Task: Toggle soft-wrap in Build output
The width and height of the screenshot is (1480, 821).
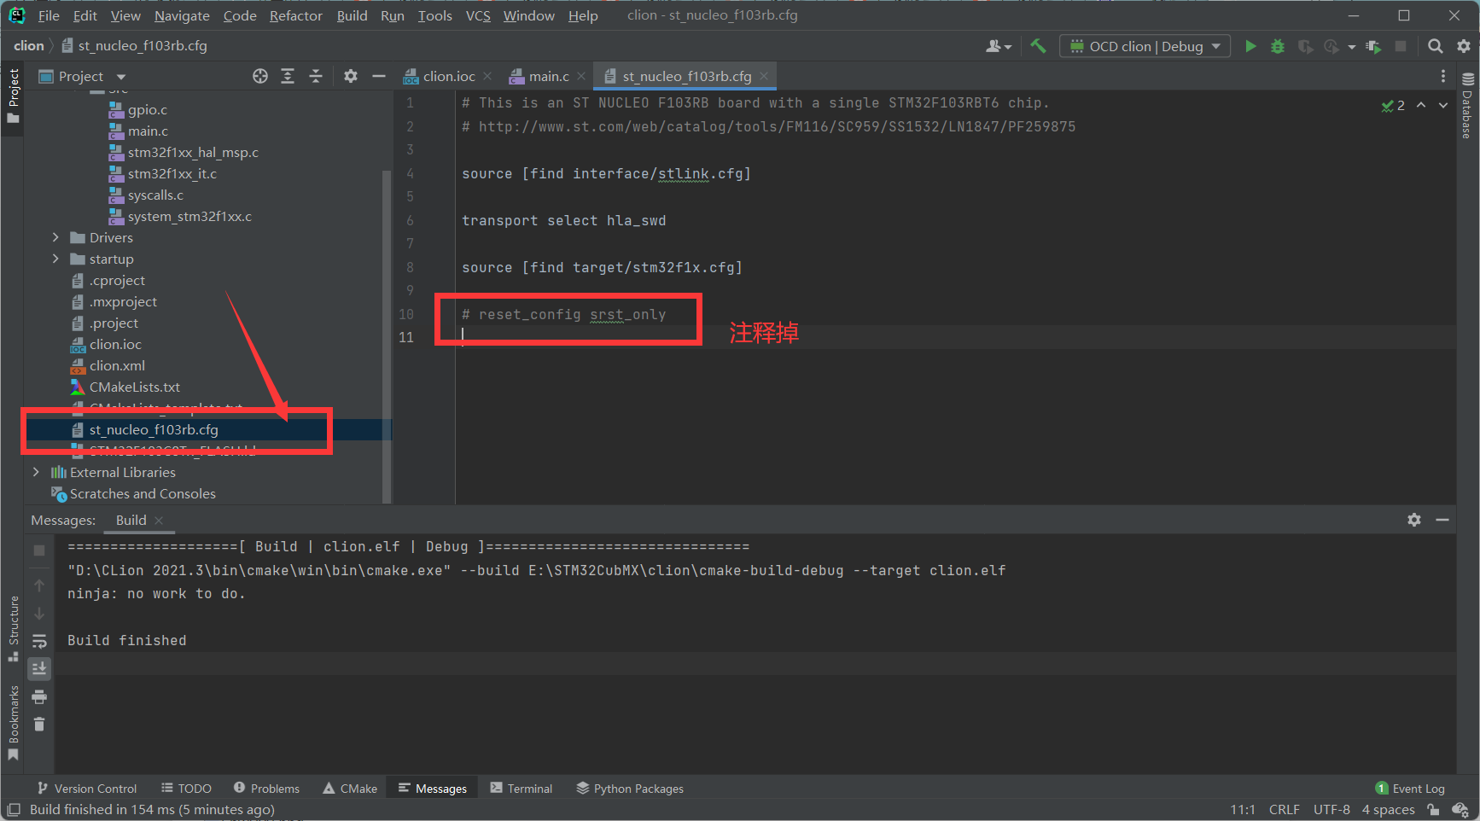Action: (39, 641)
